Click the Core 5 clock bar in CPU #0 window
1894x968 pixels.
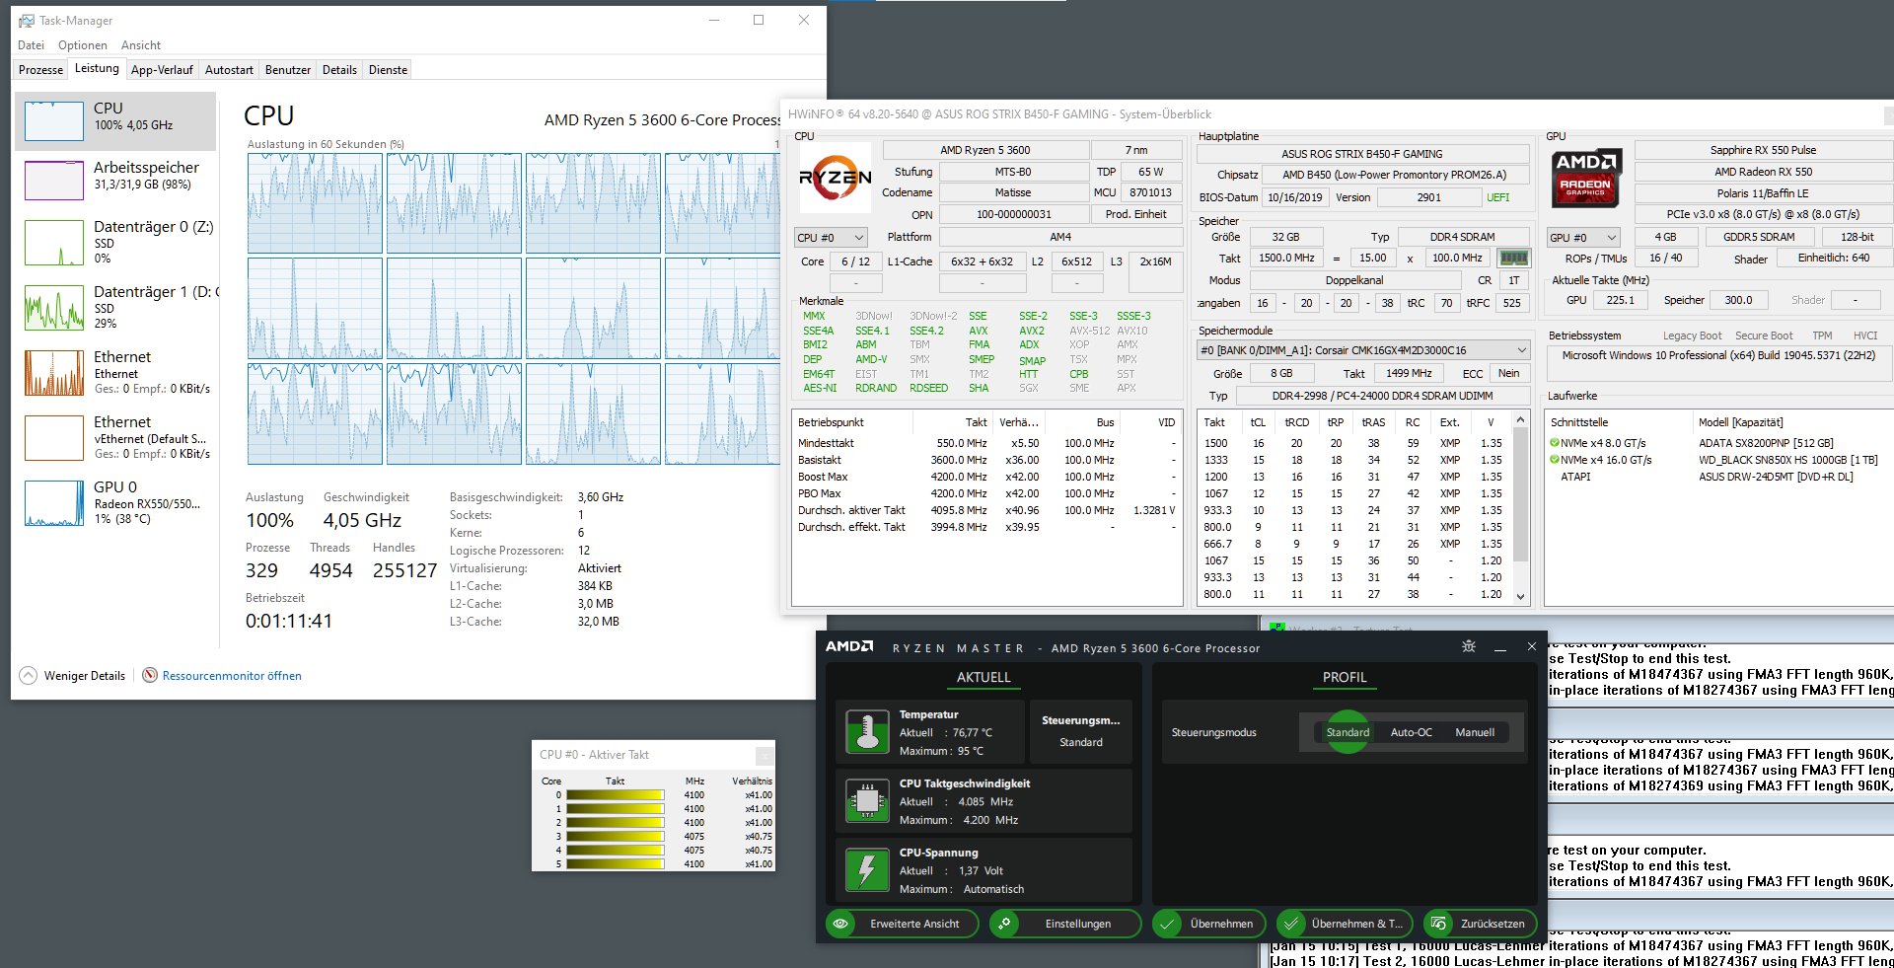(615, 864)
